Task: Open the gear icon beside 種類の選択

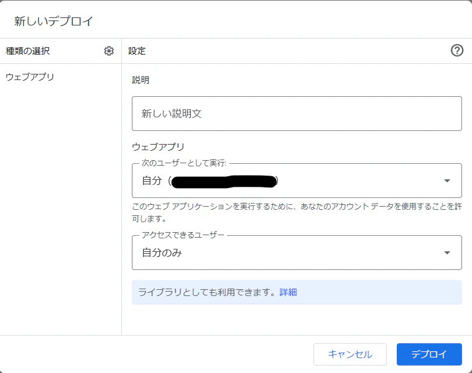Action: point(109,51)
